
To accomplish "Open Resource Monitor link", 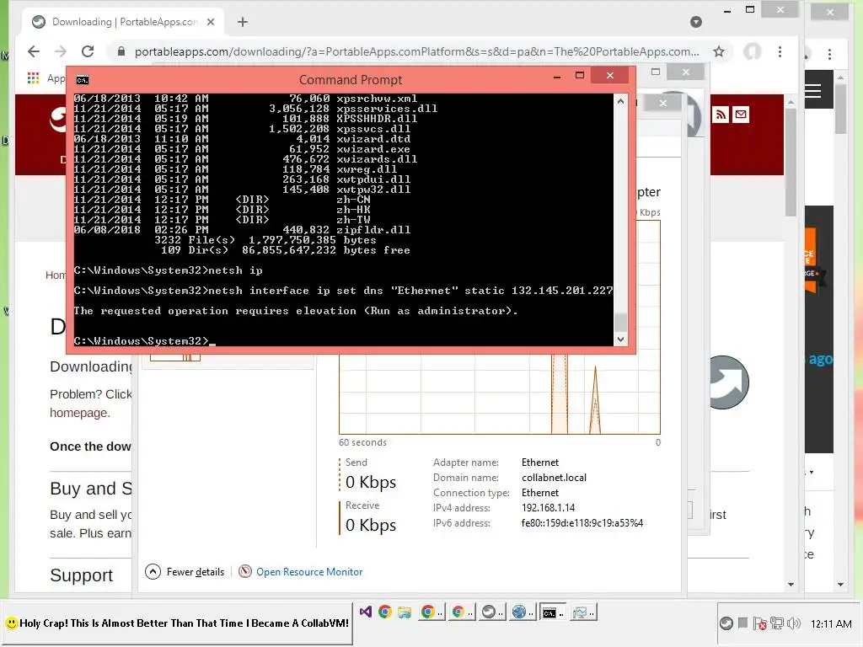I will pyautogui.click(x=309, y=572).
